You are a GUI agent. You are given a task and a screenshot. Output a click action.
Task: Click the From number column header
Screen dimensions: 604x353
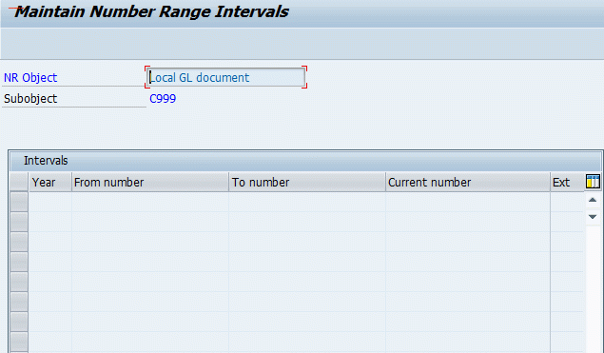(150, 182)
